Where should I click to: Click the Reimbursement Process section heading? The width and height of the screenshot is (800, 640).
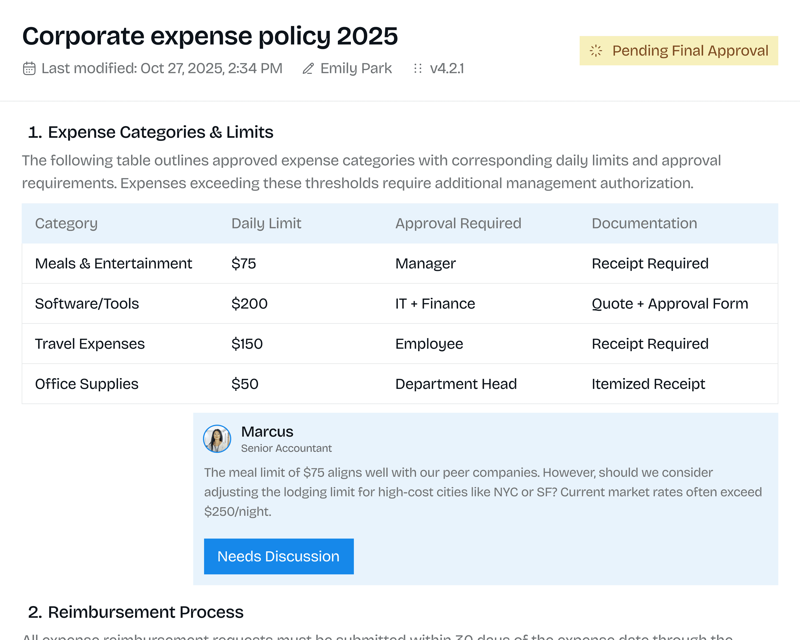(145, 612)
